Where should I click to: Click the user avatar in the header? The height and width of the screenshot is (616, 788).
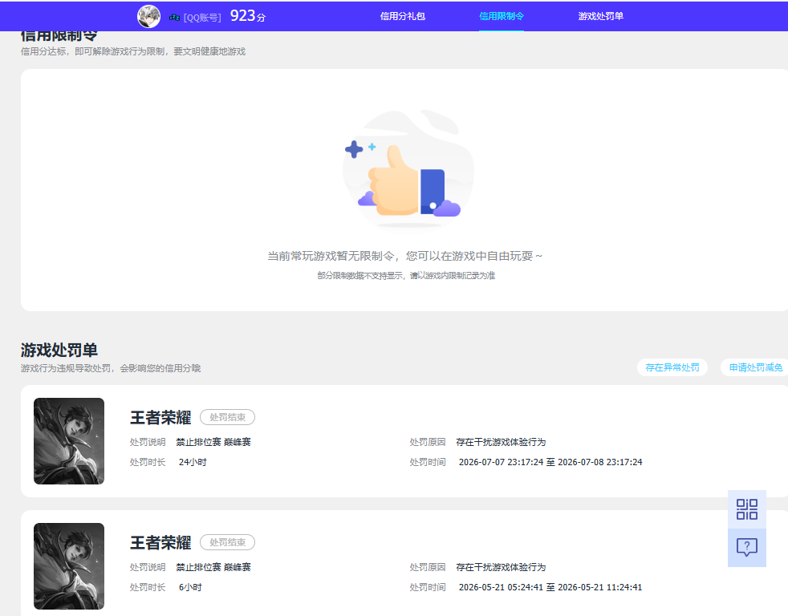[148, 17]
